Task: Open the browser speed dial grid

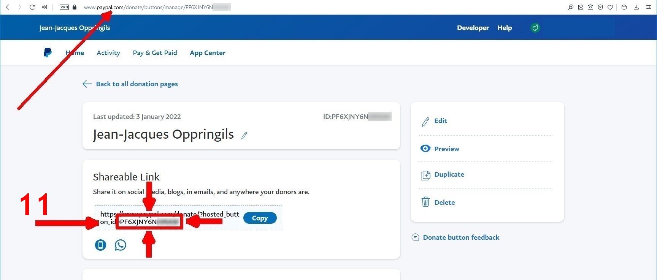Action: 44,7
